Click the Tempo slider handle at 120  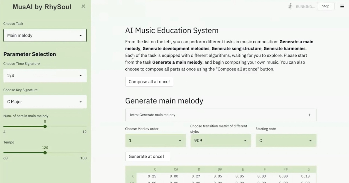(x=45, y=152)
